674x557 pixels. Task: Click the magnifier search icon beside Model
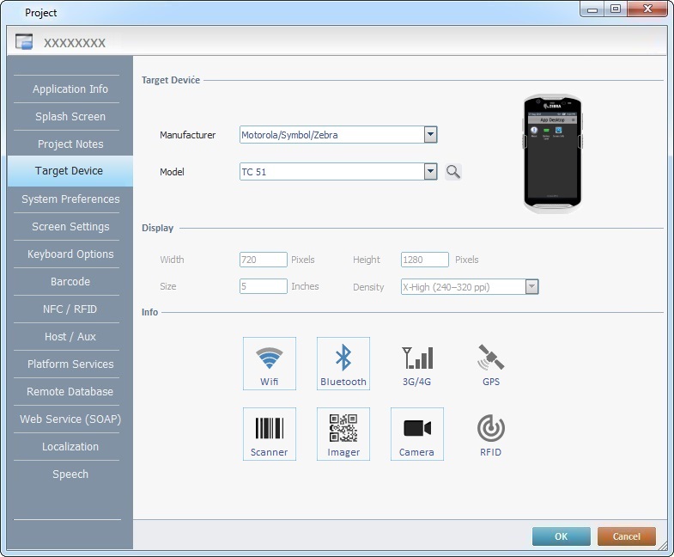pos(453,172)
